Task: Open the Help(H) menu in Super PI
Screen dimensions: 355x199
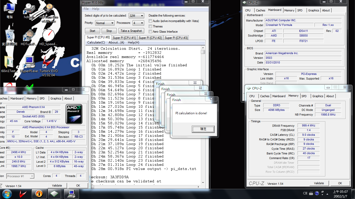Action: [133, 42]
